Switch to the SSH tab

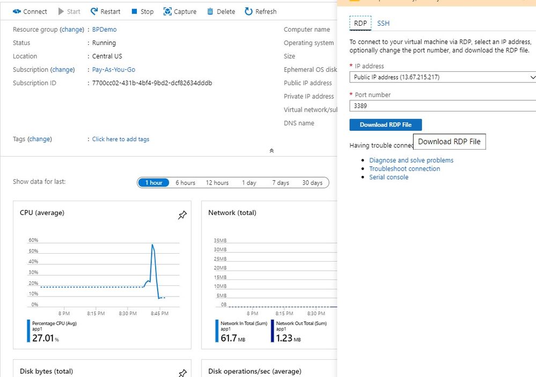(x=383, y=24)
